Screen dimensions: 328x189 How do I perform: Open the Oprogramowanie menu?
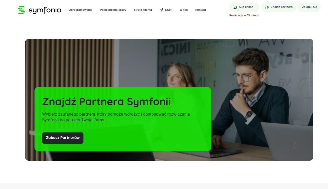[81, 10]
